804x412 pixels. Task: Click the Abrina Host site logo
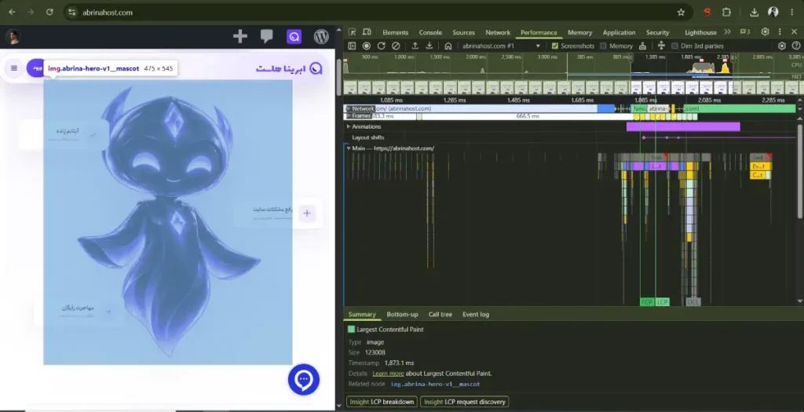coord(289,68)
